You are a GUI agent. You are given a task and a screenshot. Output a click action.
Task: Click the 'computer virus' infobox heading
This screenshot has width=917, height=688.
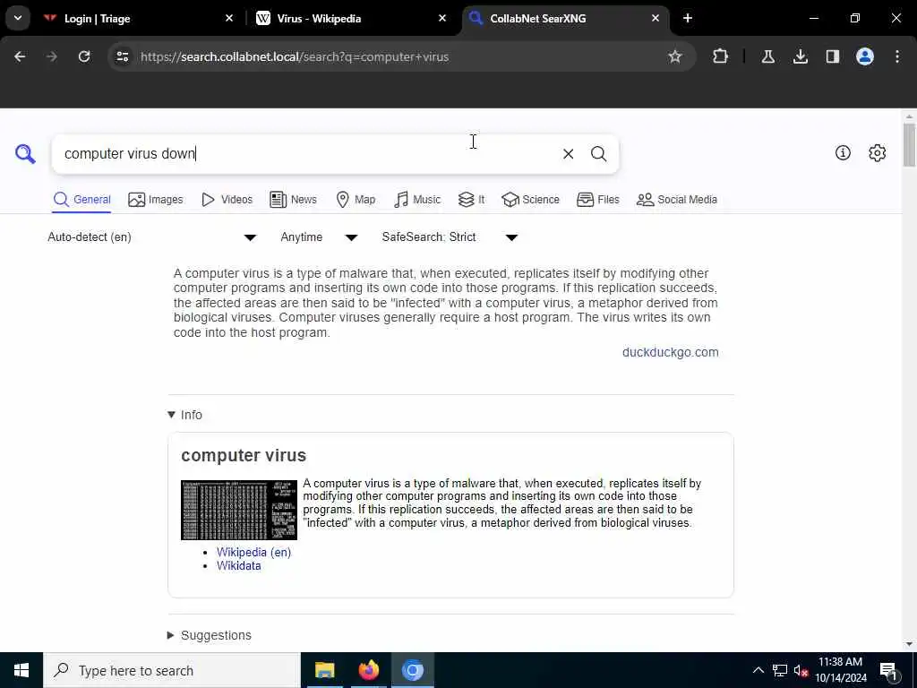pyautogui.click(x=244, y=455)
